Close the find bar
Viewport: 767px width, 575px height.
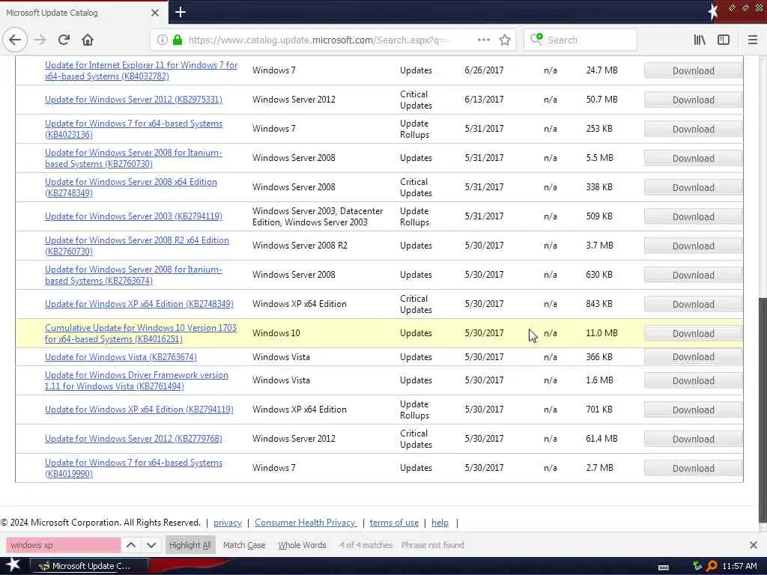coord(754,545)
